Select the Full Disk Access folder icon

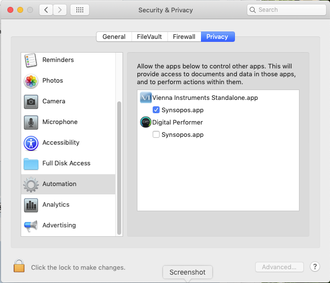(31, 164)
